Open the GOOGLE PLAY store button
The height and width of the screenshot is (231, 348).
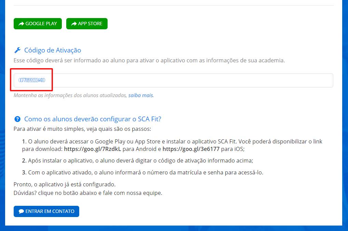tap(38, 24)
